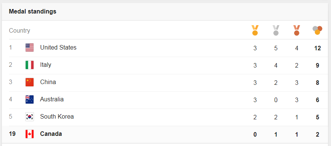The image size is (331, 146).
Task: Click the total medals combined icon
Action: (317, 30)
